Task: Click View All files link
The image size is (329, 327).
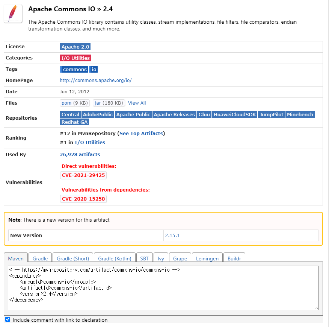Action: click(x=137, y=103)
